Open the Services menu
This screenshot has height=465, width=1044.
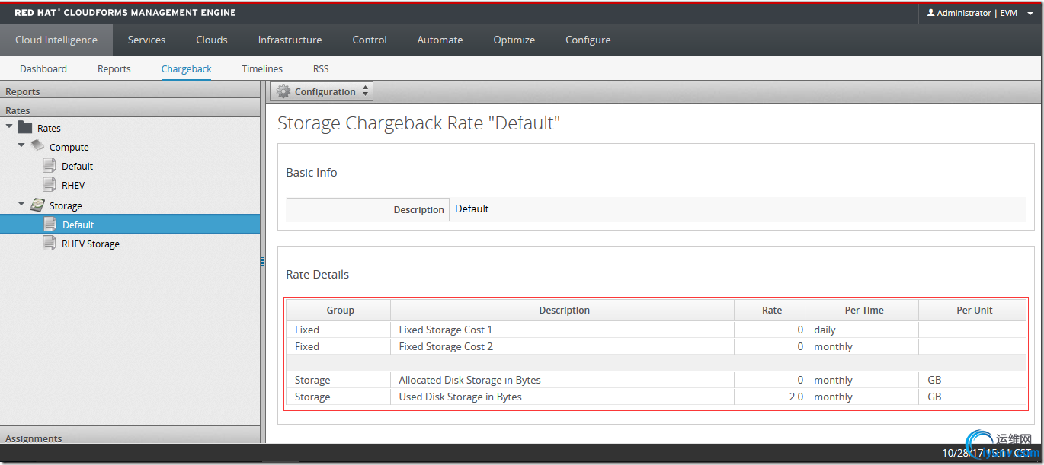click(x=146, y=40)
